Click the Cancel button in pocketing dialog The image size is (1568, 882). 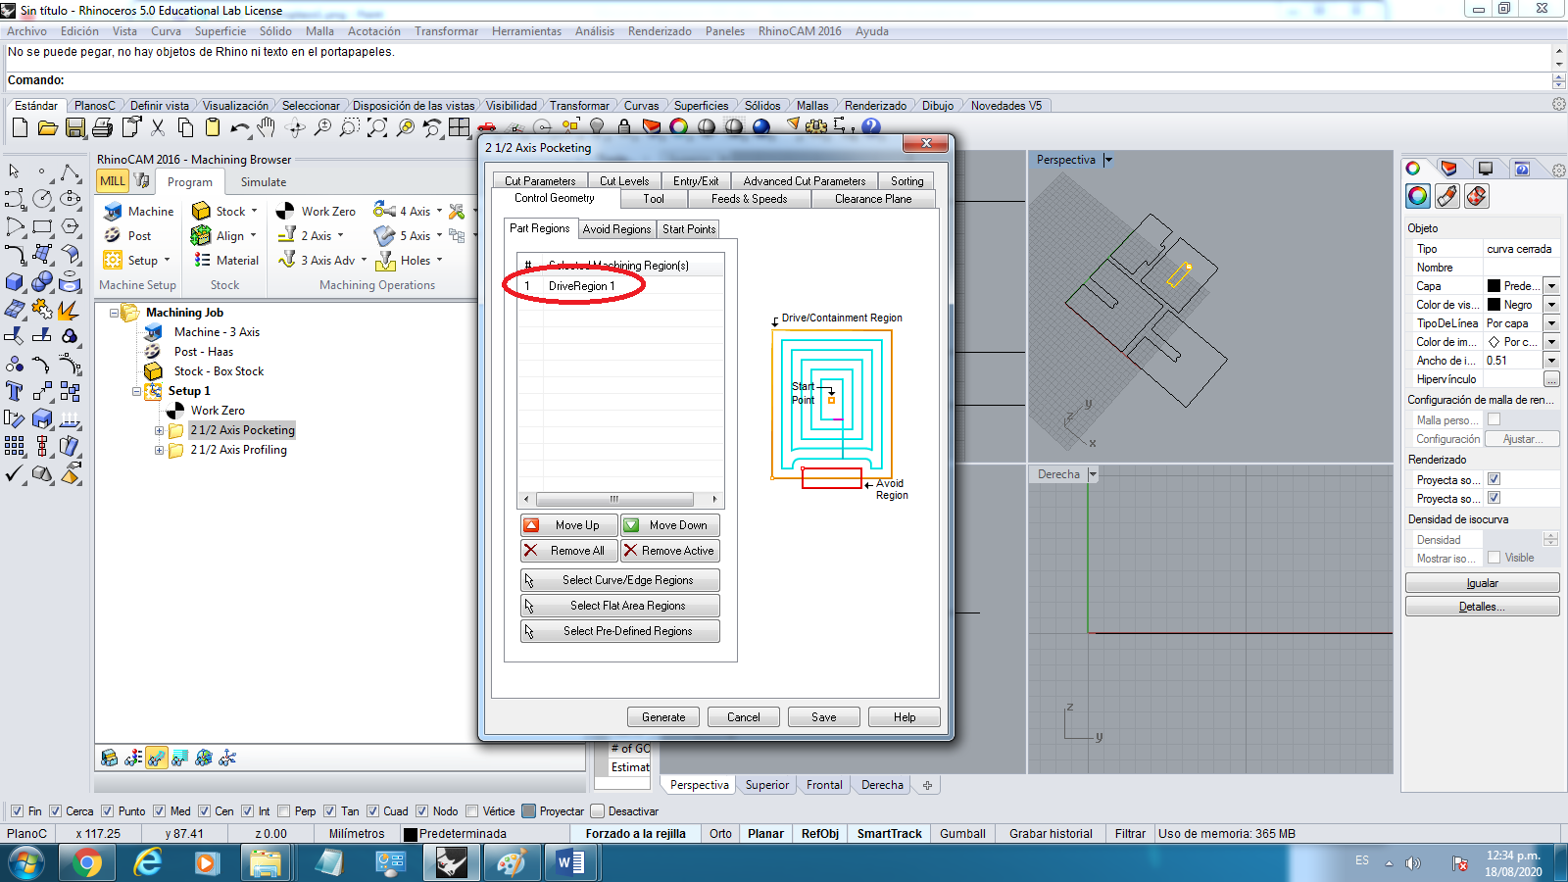coord(744,717)
